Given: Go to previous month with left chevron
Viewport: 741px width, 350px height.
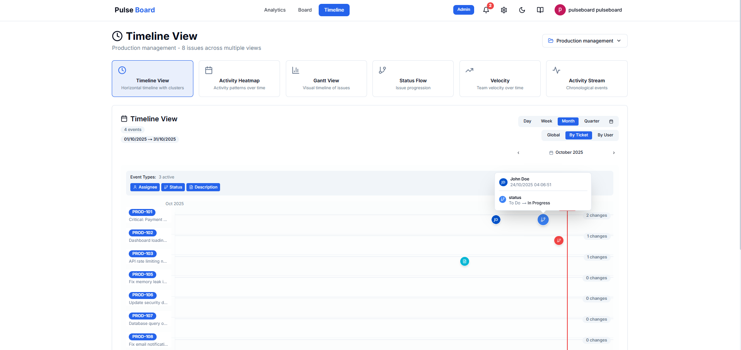Looking at the screenshot, I should tap(518, 153).
